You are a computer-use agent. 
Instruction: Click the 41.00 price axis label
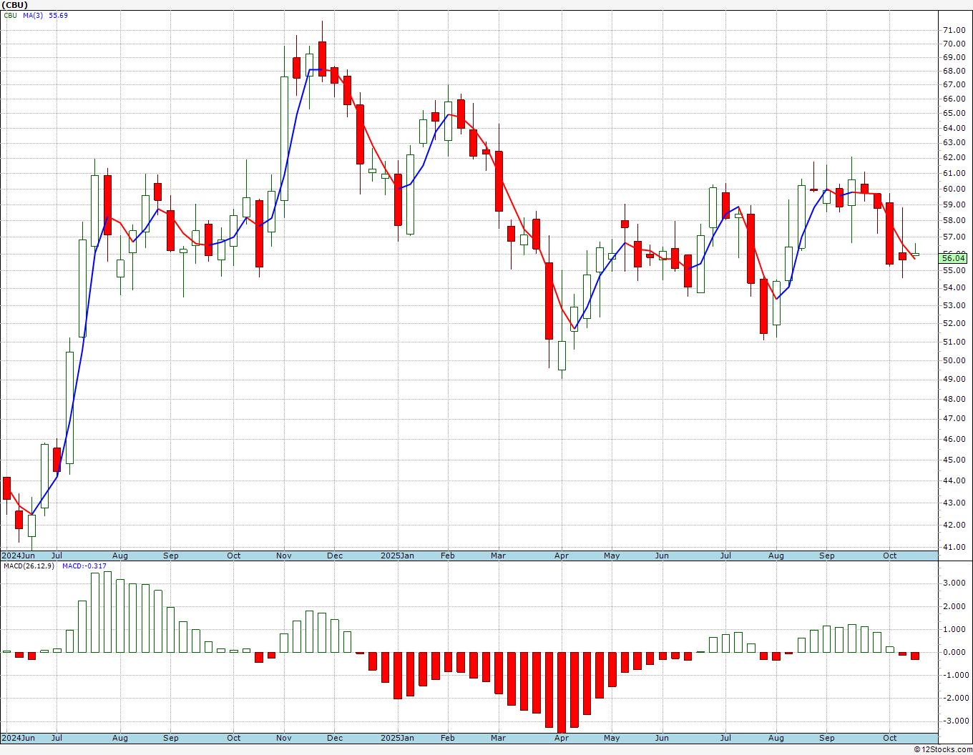tap(954, 548)
